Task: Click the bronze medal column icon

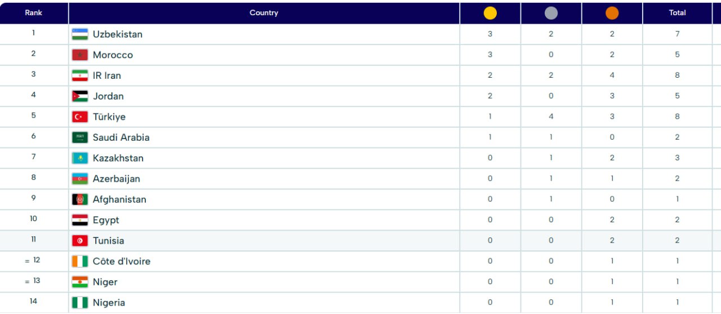Action: pyautogui.click(x=612, y=13)
